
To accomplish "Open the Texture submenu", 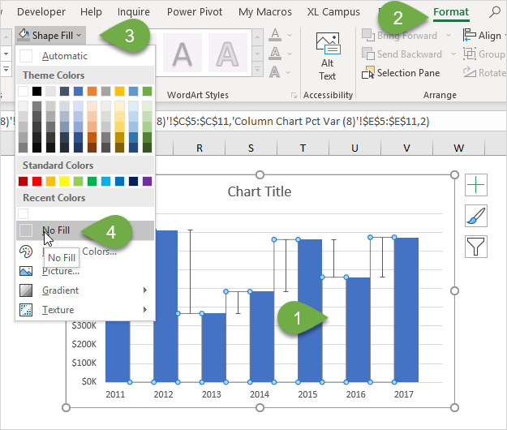I will pos(85,310).
